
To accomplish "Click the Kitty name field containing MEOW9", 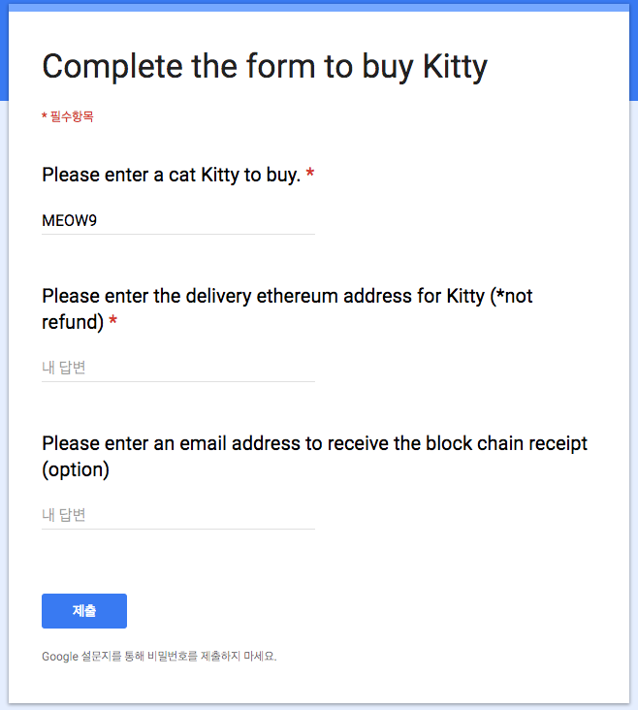I will [177, 221].
